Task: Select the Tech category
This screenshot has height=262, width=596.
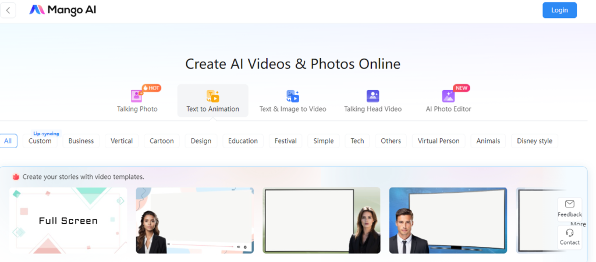Action: tap(357, 141)
